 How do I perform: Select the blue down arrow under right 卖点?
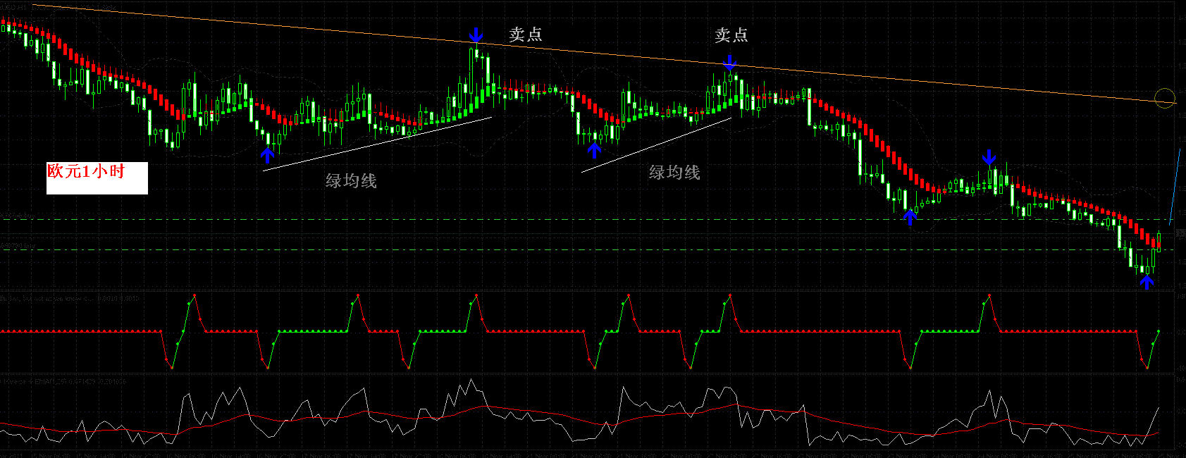point(730,63)
